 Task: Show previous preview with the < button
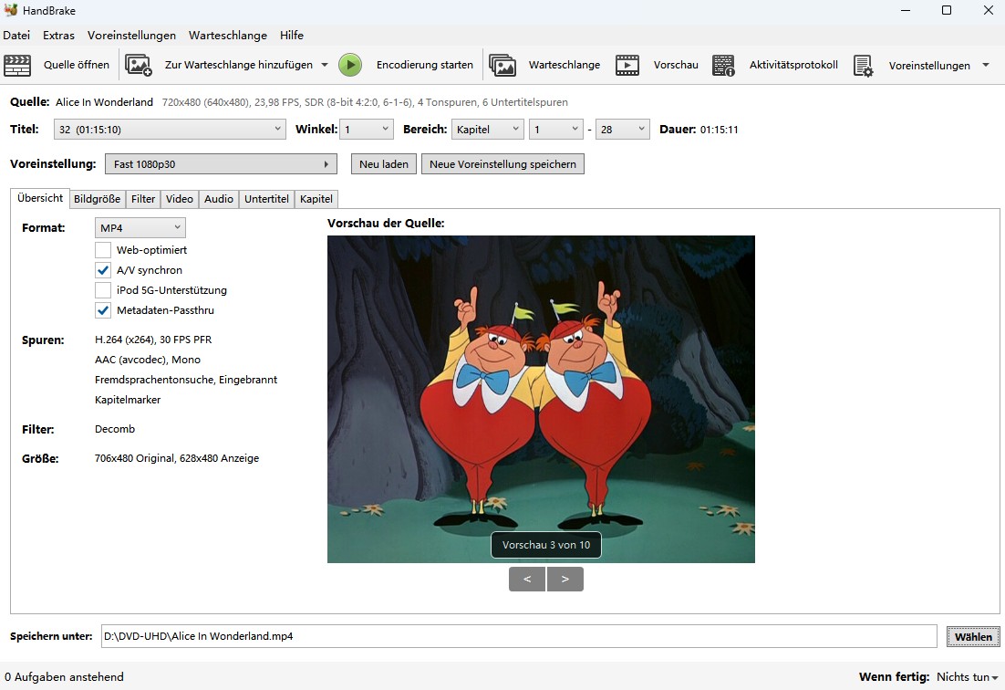click(x=527, y=579)
